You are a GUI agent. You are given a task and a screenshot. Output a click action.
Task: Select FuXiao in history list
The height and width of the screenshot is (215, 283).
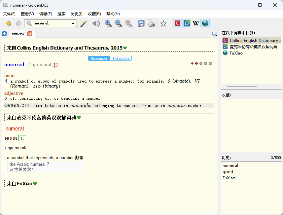click(229, 178)
